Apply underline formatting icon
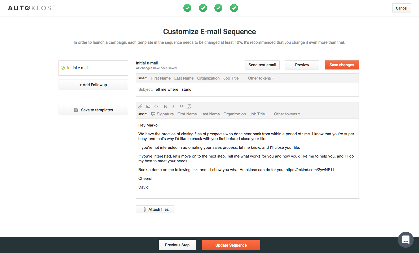Image resolution: width=419 pixels, height=253 pixels. [x=181, y=106]
